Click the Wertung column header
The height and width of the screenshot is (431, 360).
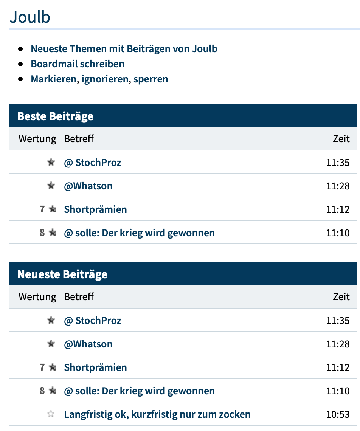37,138
